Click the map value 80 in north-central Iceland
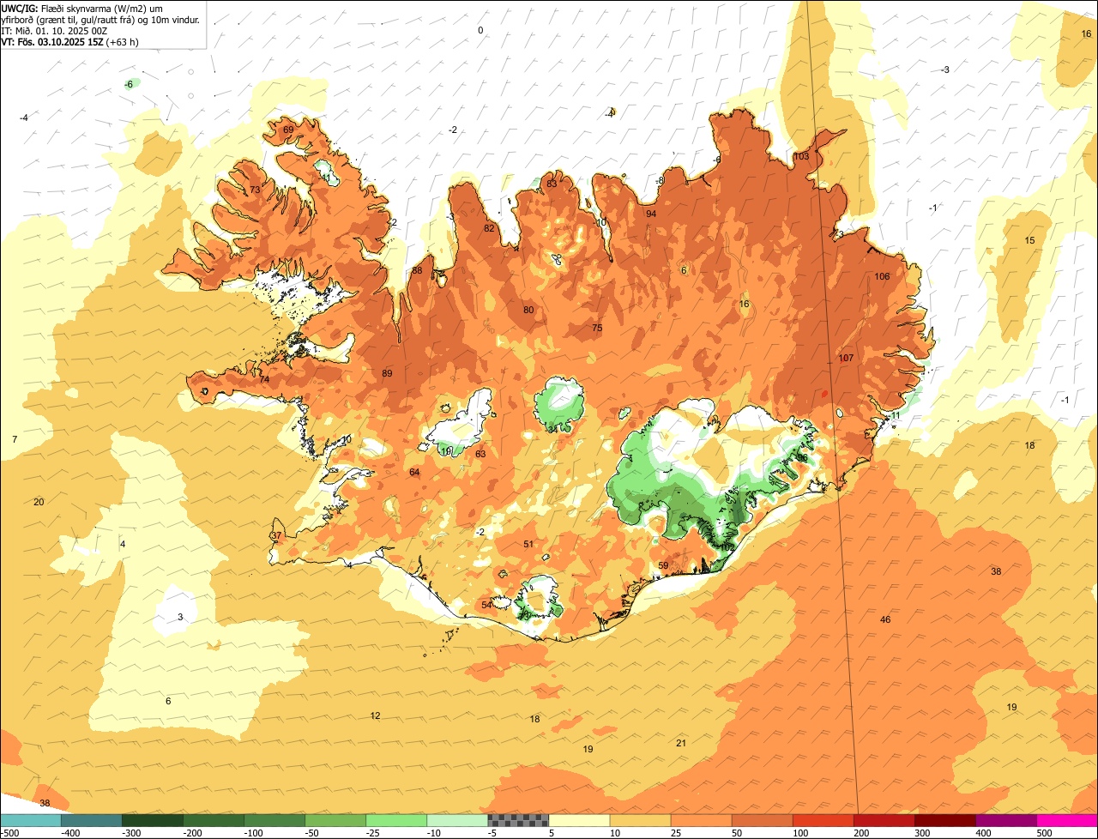Screen dimensions: 1098x839 528,310
